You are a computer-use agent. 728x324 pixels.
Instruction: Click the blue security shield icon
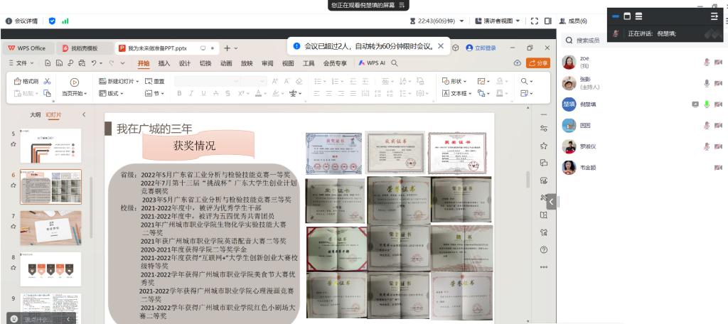pos(52,21)
